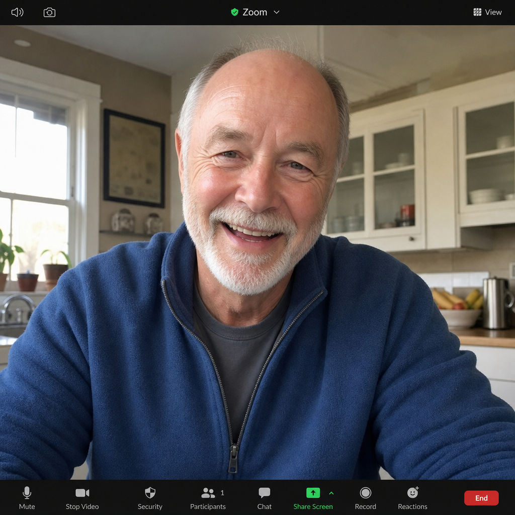Expand the Zoom title dropdown chevron
The width and height of the screenshot is (515, 515).
coord(277,13)
